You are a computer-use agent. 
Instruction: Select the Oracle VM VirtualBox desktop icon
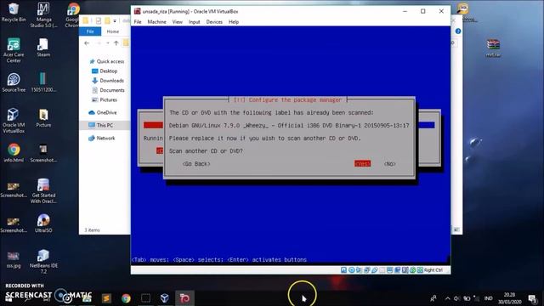pyautogui.click(x=14, y=121)
